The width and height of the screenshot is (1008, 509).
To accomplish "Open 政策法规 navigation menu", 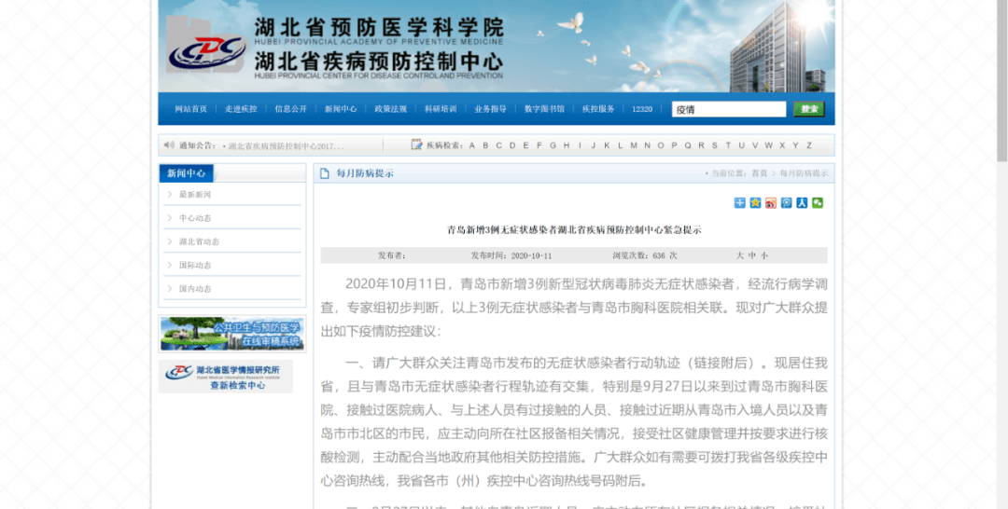I will (391, 109).
